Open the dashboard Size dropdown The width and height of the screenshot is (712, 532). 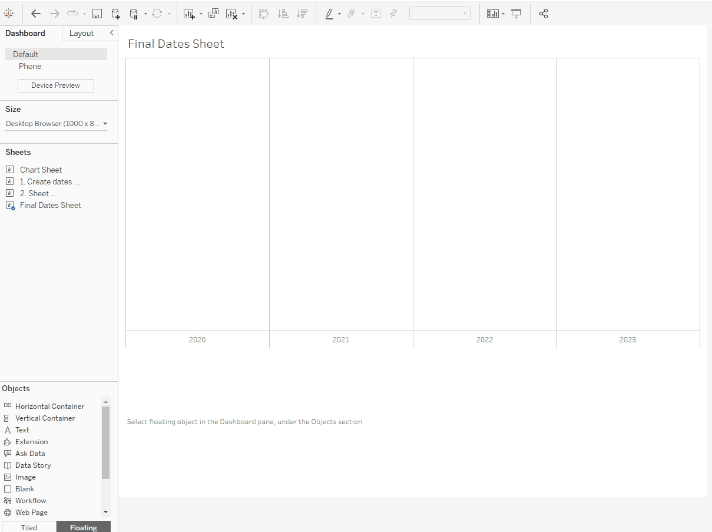click(x=56, y=123)
